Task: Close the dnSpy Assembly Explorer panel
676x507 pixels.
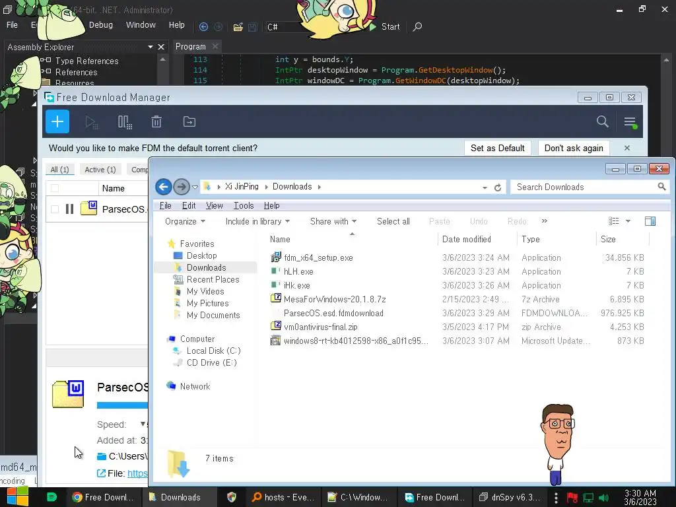Action: point(161,47)
